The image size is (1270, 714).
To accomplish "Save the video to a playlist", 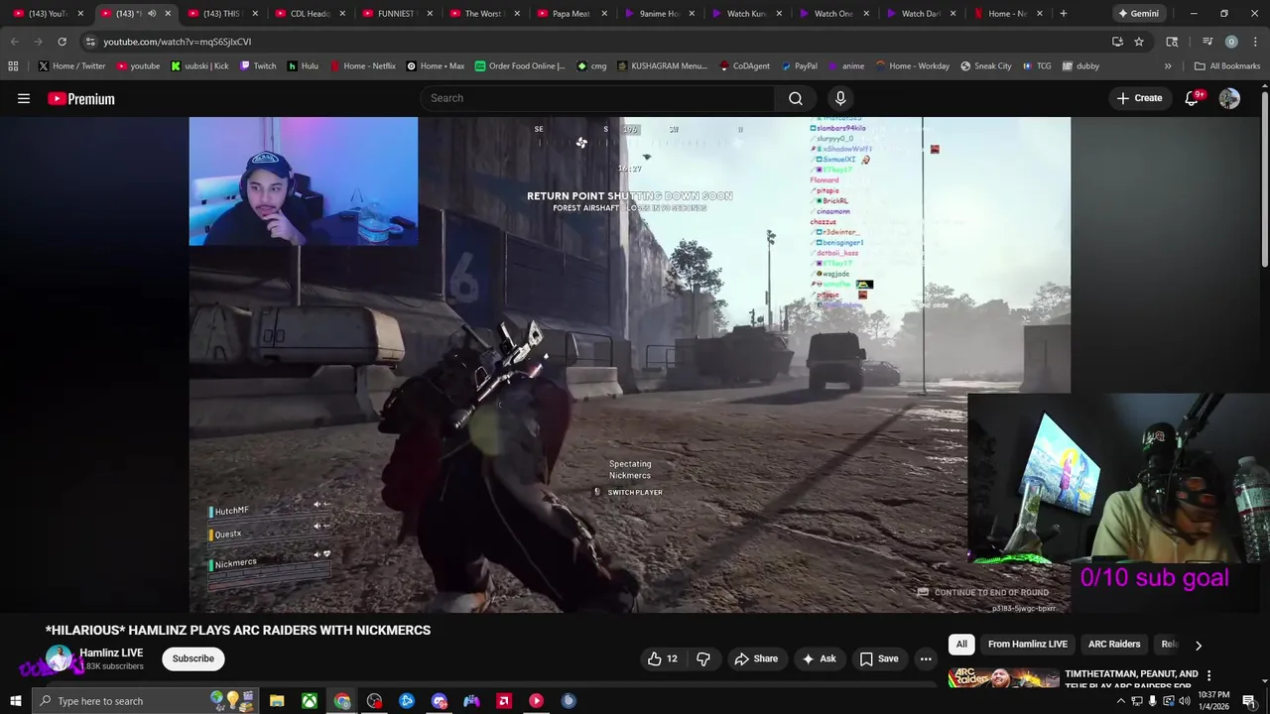I will coord(879,658).
